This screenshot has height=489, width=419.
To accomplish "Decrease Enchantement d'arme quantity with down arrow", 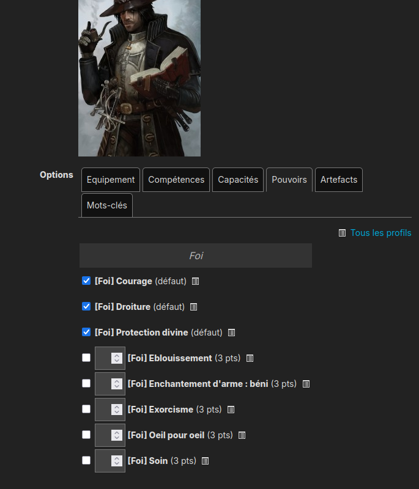I will tap(117, 386).
